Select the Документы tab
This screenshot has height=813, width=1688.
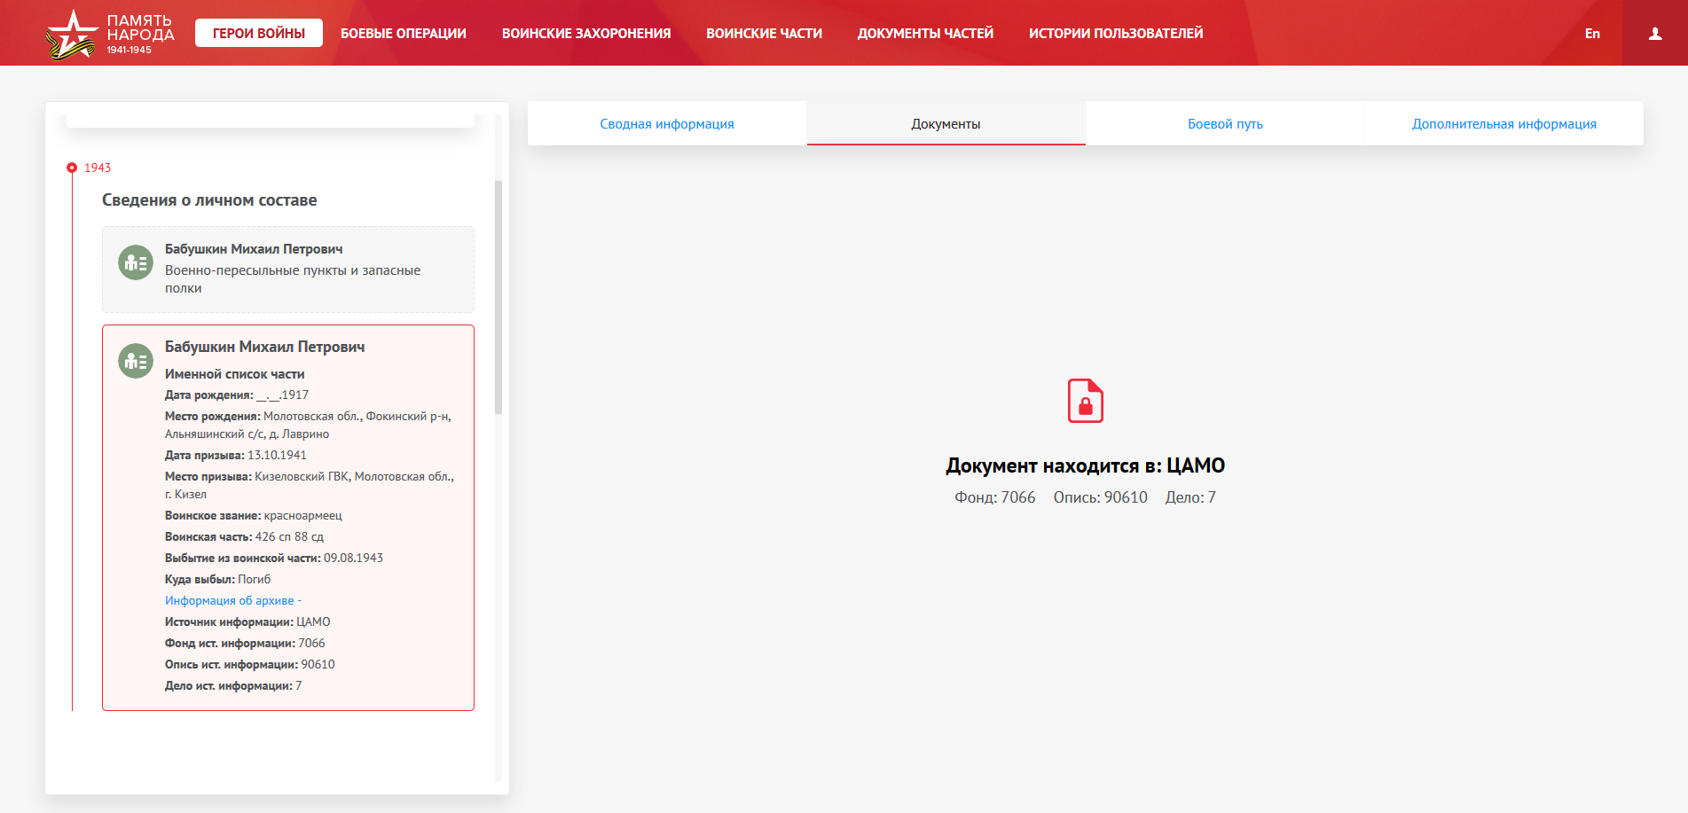pos(946,124)
